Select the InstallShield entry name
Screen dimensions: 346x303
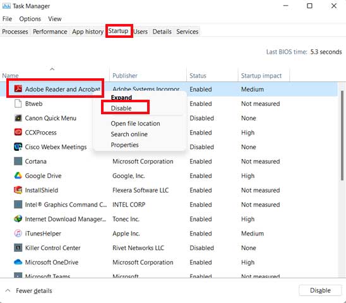pos(42,190)
